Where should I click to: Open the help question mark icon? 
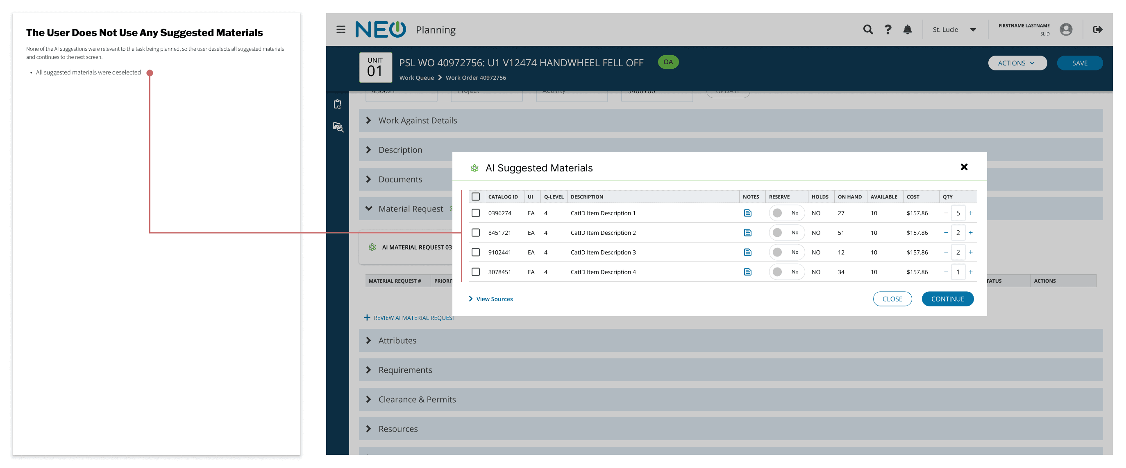[888, 30]
